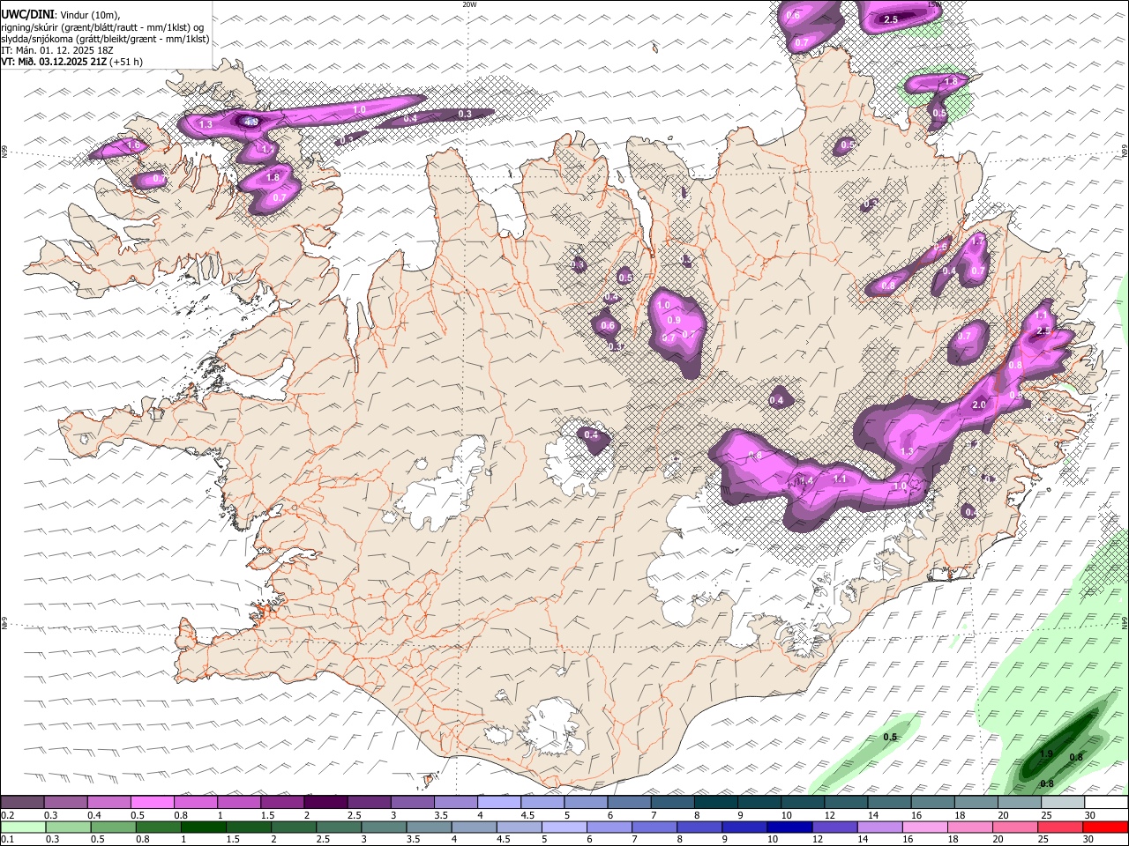
Task: Select the lower legend swatch starting at 14
Action: pos(879,827)
